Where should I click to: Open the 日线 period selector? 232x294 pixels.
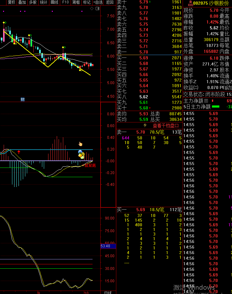[x=108, y=292]
